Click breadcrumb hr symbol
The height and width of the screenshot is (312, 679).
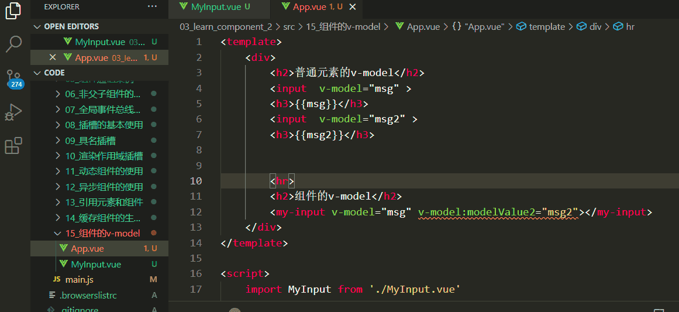point(625,27)
